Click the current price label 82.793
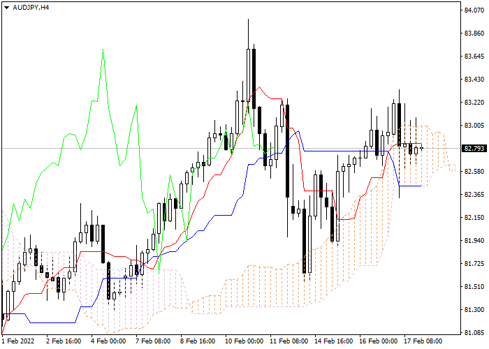489x349 pixels. pyautogui.click(x=474, y=148)
